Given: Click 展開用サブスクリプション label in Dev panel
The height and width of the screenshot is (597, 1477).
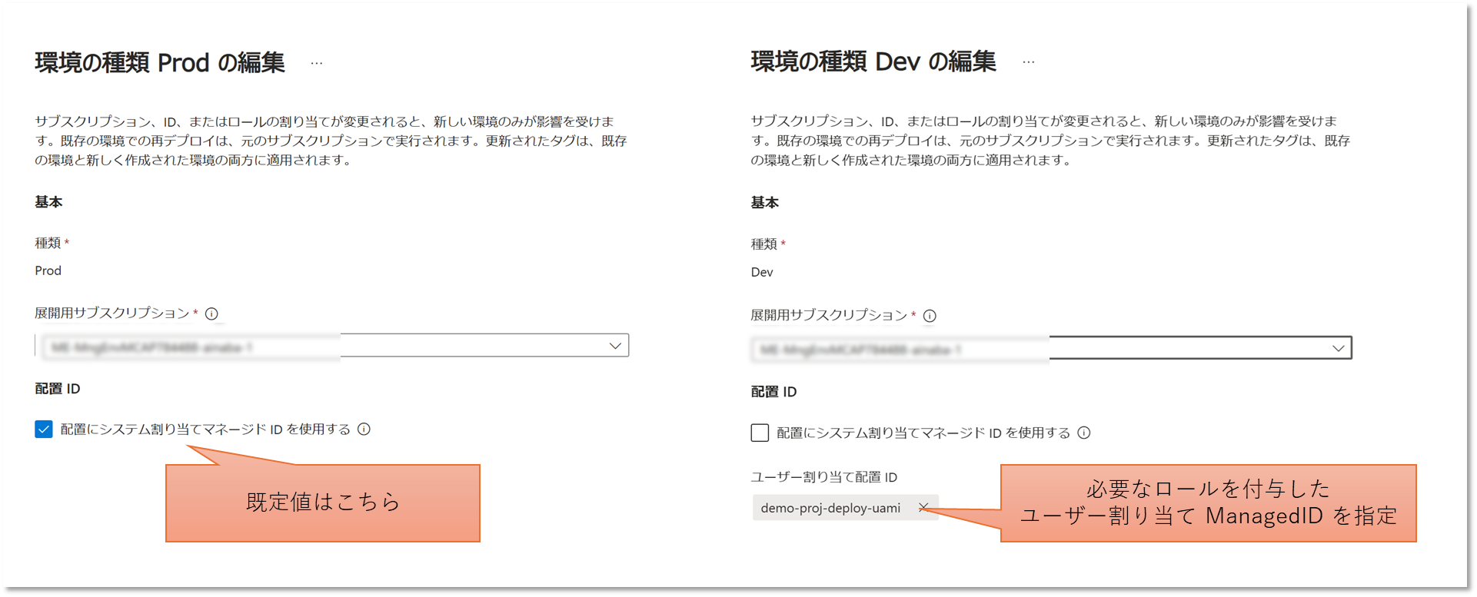Looking at the screenshot, I should click(x=829, y=316).
